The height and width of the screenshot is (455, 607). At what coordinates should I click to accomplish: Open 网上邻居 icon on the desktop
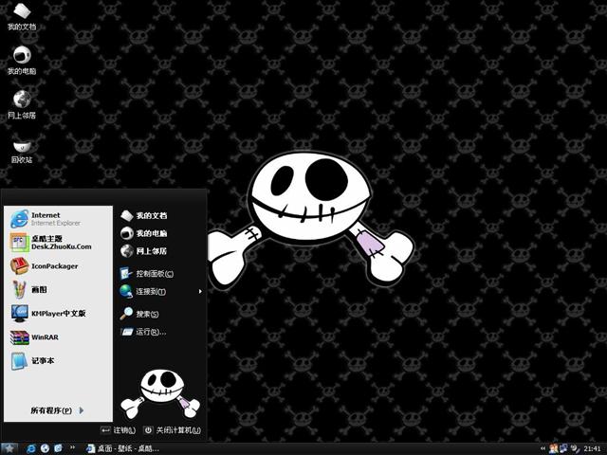21,103
